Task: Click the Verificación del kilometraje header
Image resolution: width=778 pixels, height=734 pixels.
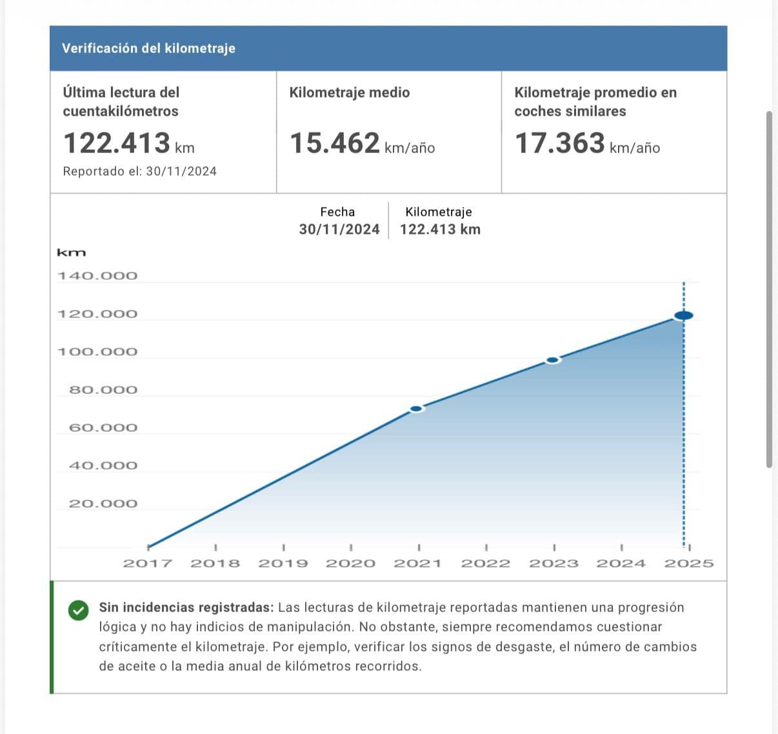Action: (x=148, y=48)
